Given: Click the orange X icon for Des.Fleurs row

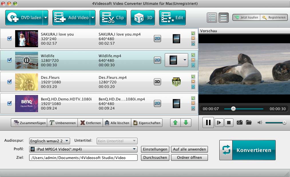Looking at the screenshot, I should tap(193, 81).
